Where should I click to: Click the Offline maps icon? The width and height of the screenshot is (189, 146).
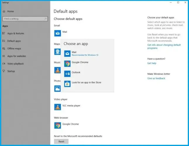point(4,48)
